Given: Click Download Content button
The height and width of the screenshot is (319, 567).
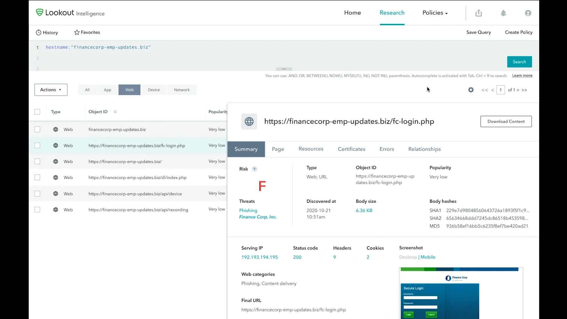Looking at the screenshot, I should point(506,121).
